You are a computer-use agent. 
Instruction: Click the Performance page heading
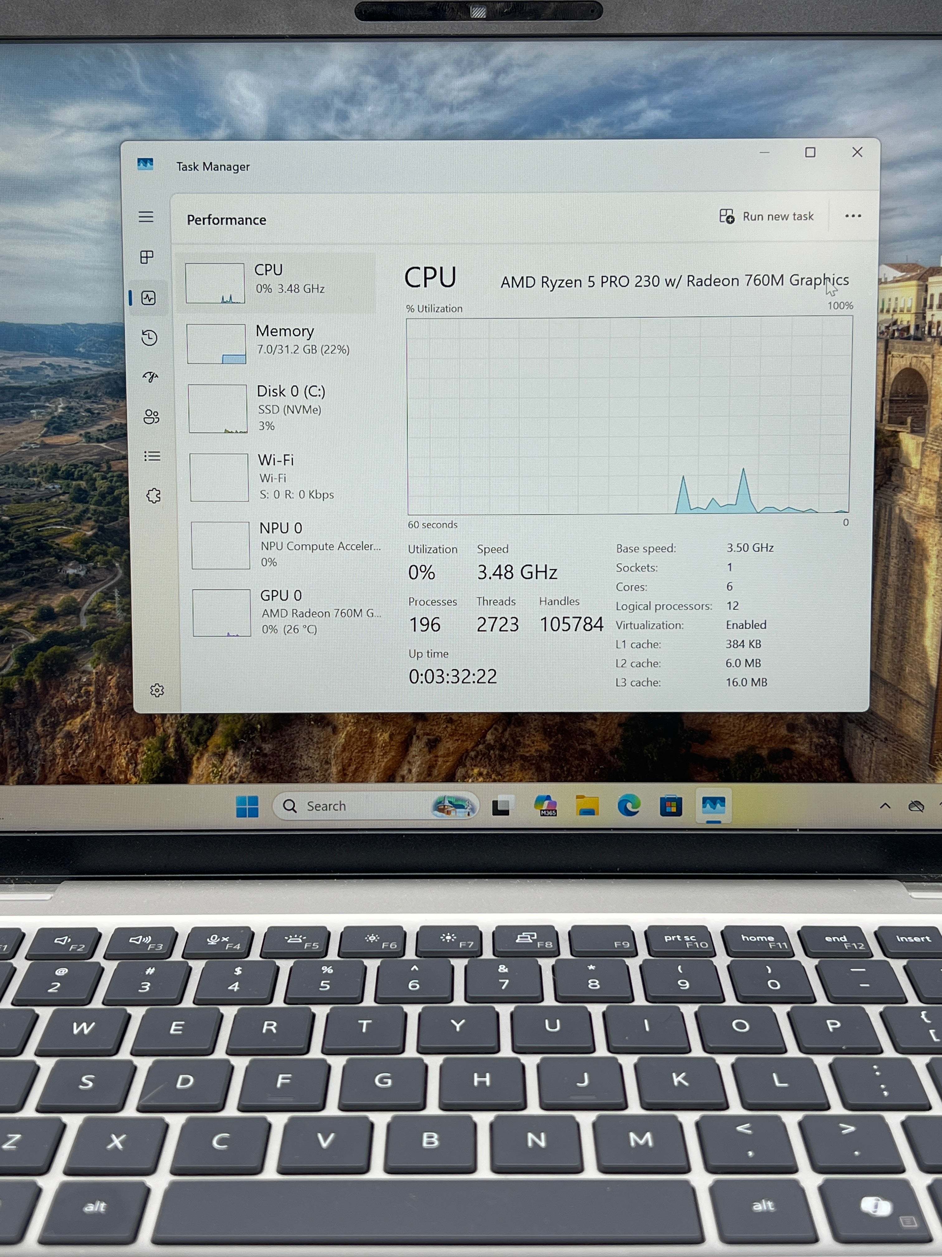[x=226, y=220]
